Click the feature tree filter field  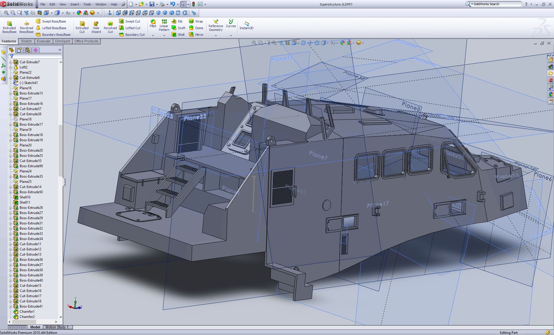[x=35, y=56]
